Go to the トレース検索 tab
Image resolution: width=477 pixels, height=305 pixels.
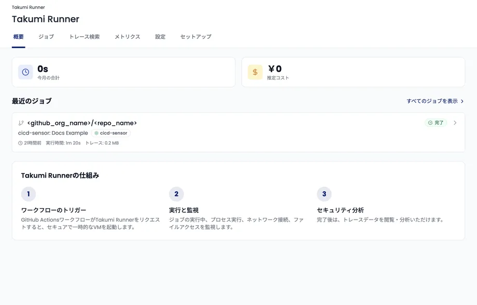point(85,37)
